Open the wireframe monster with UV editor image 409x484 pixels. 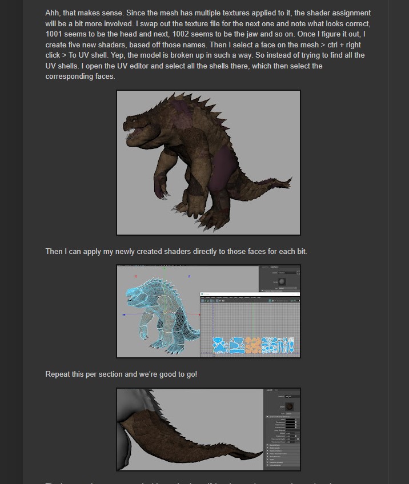click(x=208, y=311)
